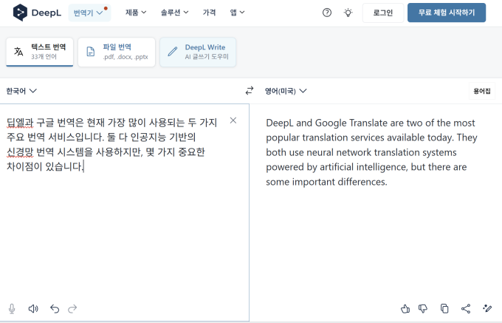Viewport: 502px width, 323px height.
Task: Click the DeepL logo
Action: (37, 13)
